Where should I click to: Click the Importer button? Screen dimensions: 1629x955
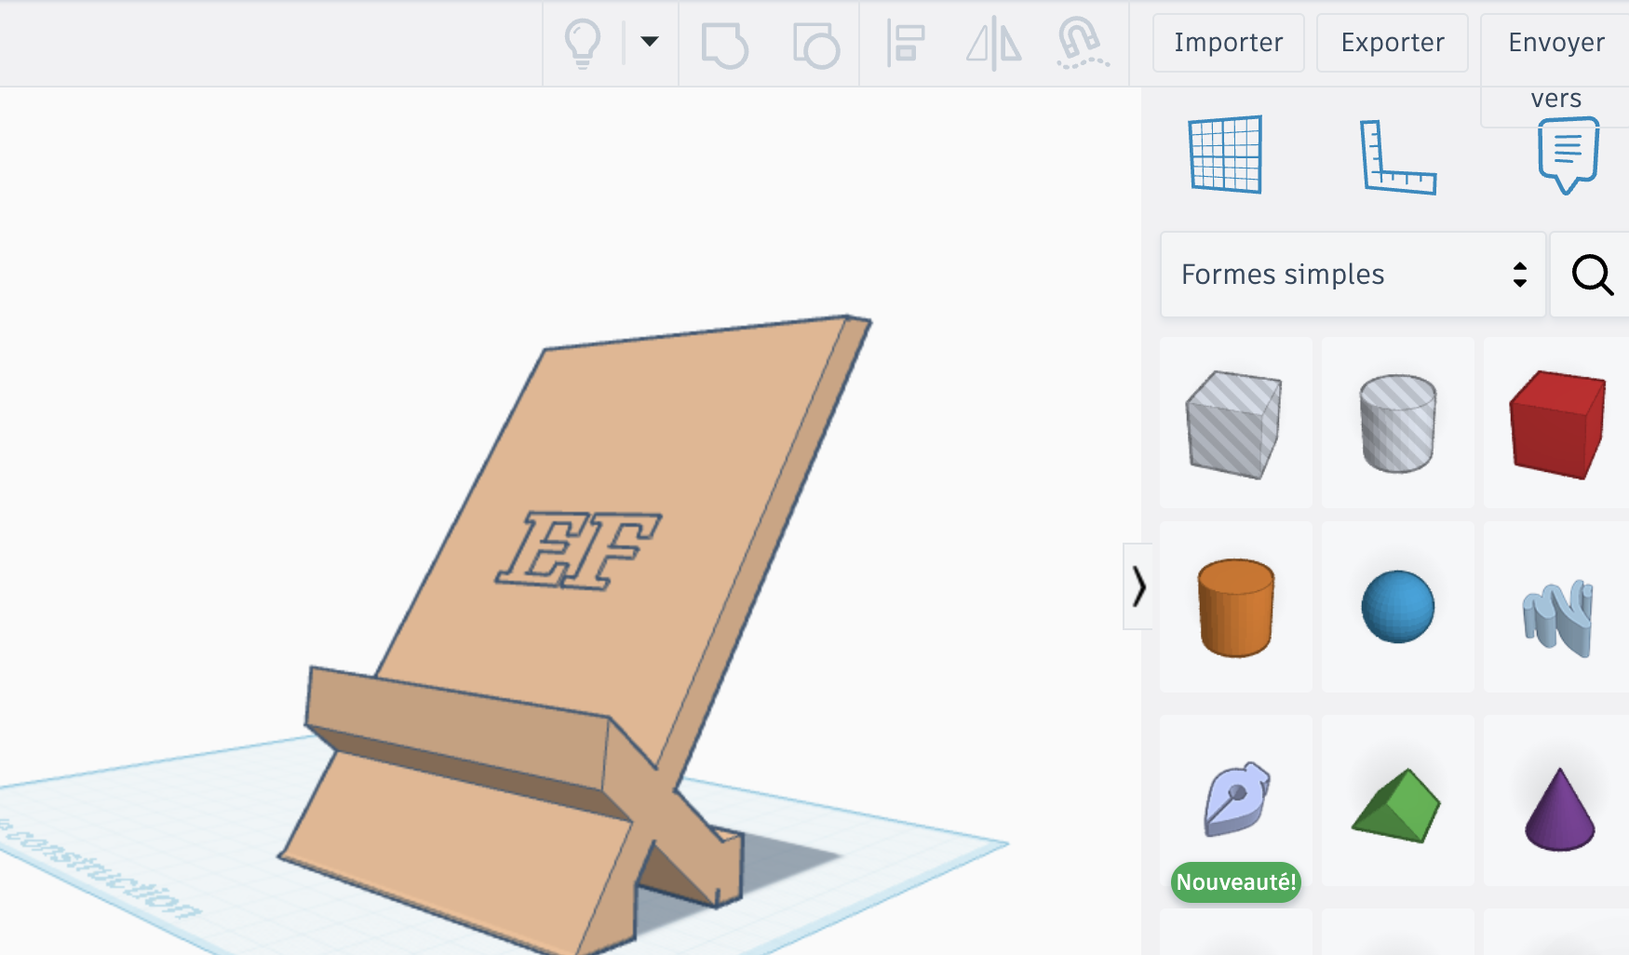(x=1228, y=43)
